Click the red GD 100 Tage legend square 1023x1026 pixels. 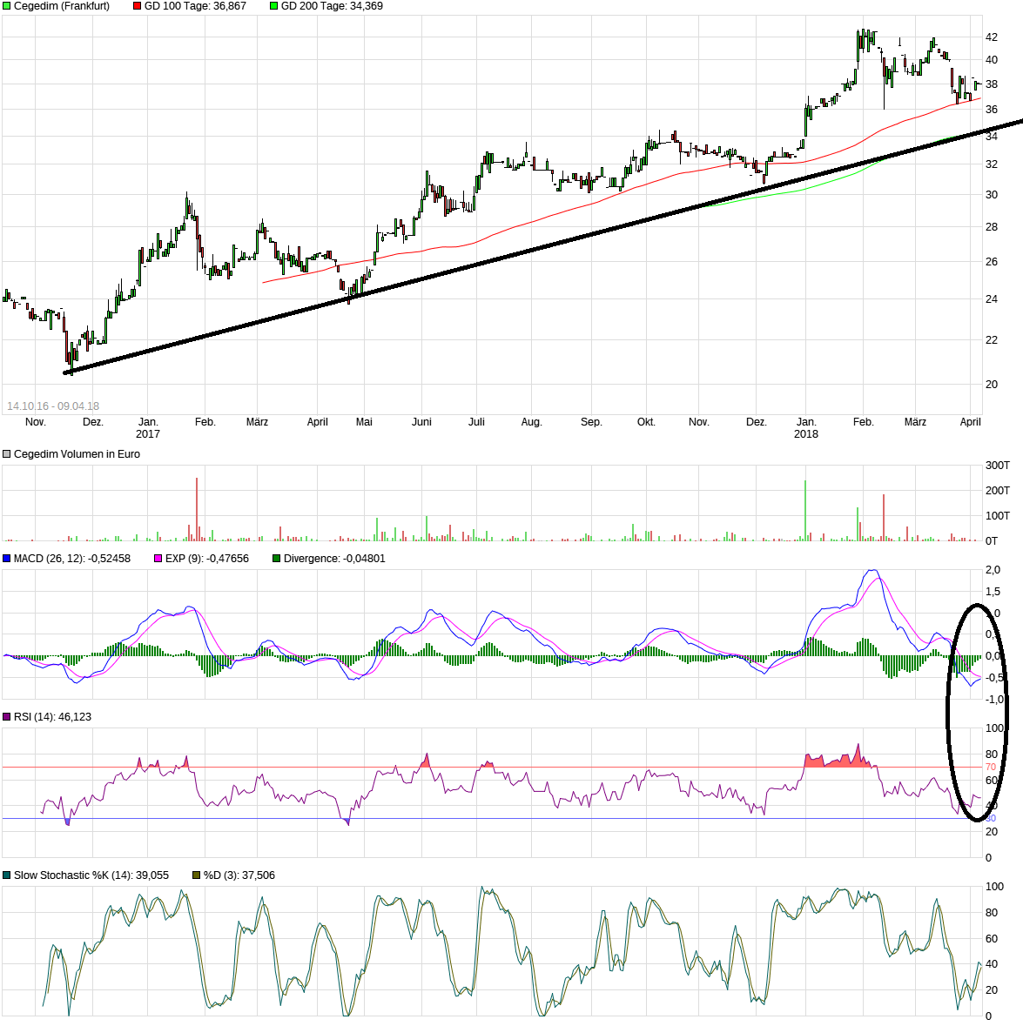(x=138, y=6)
